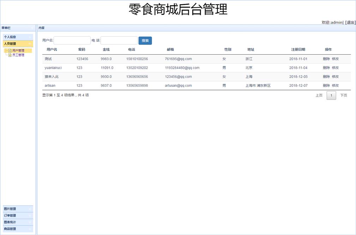The height and width of the screenshot is (235, 356).
Task: Select 员工管理 in the sidebar tree
Action: pos(18,55)
